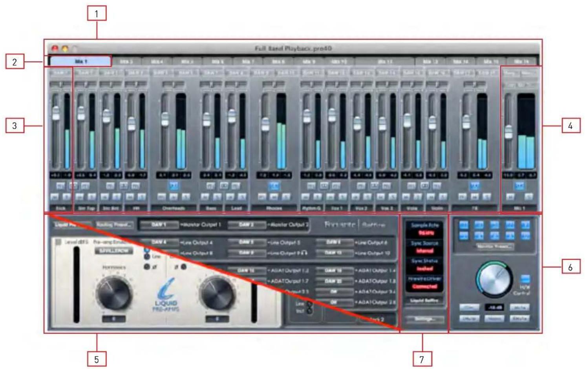The height and width of the screenshot is (369, 585).
Task: Click the Kick channel fader handle
Action: [56, 113]
